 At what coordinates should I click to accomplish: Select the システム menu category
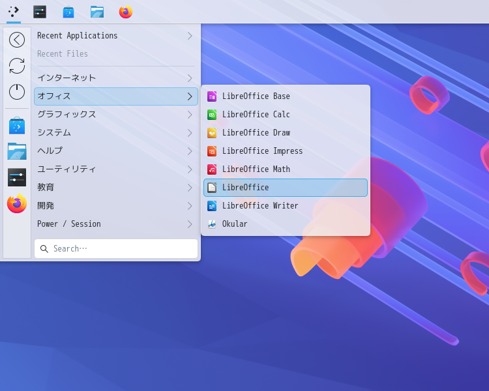(115, 133)
